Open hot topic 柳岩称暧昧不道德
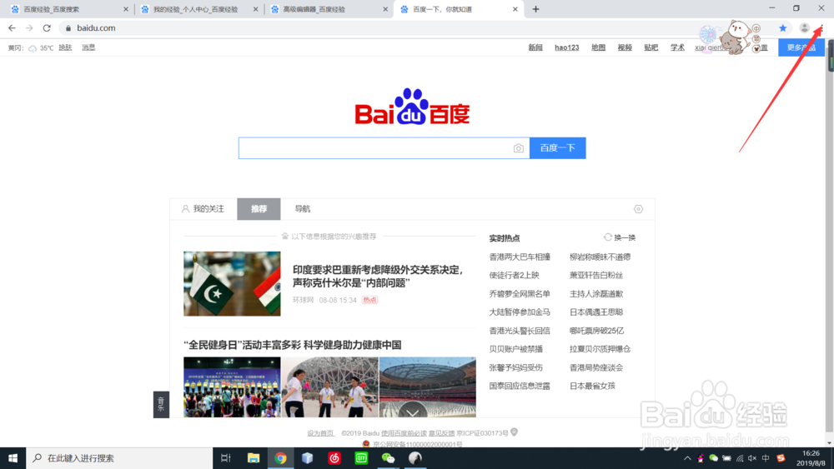834x469 pixels. pyautogui.click(x=600, y=257)
